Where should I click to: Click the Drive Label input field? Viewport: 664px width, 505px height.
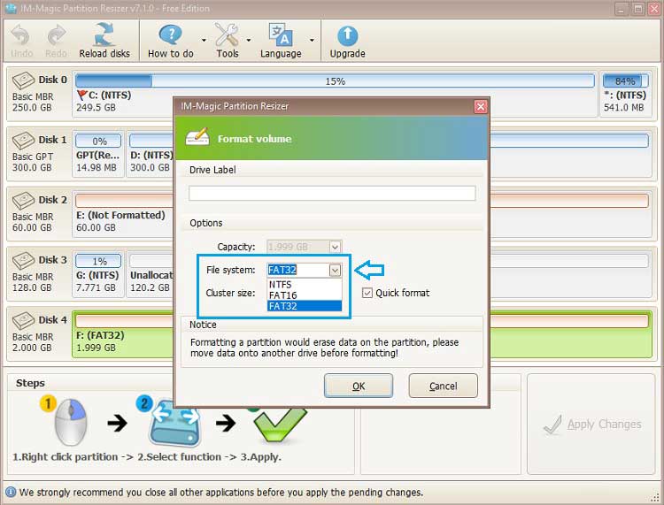(332, 194)
